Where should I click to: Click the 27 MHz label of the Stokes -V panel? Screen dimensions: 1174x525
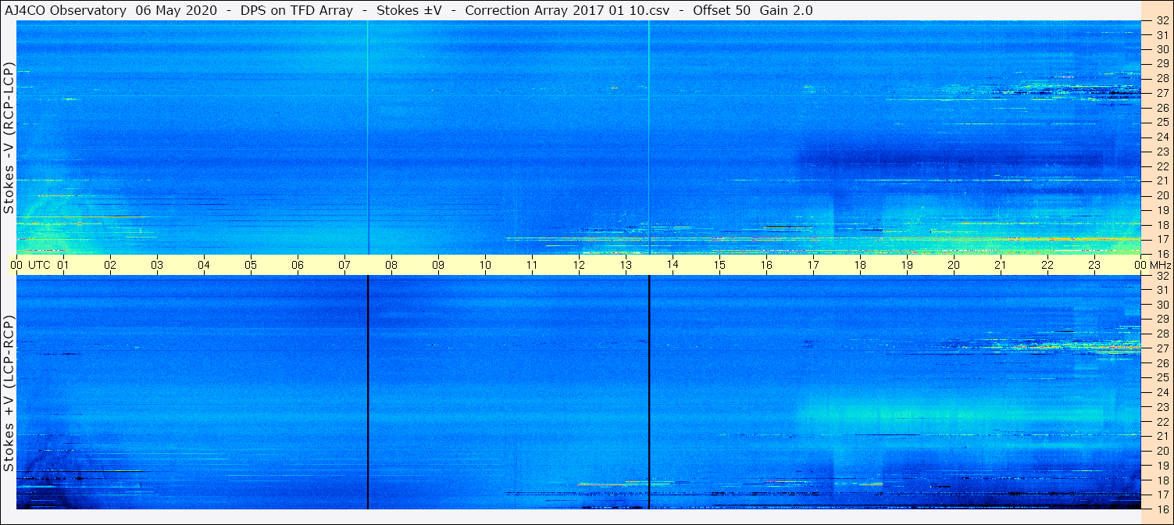(1162, 93)
